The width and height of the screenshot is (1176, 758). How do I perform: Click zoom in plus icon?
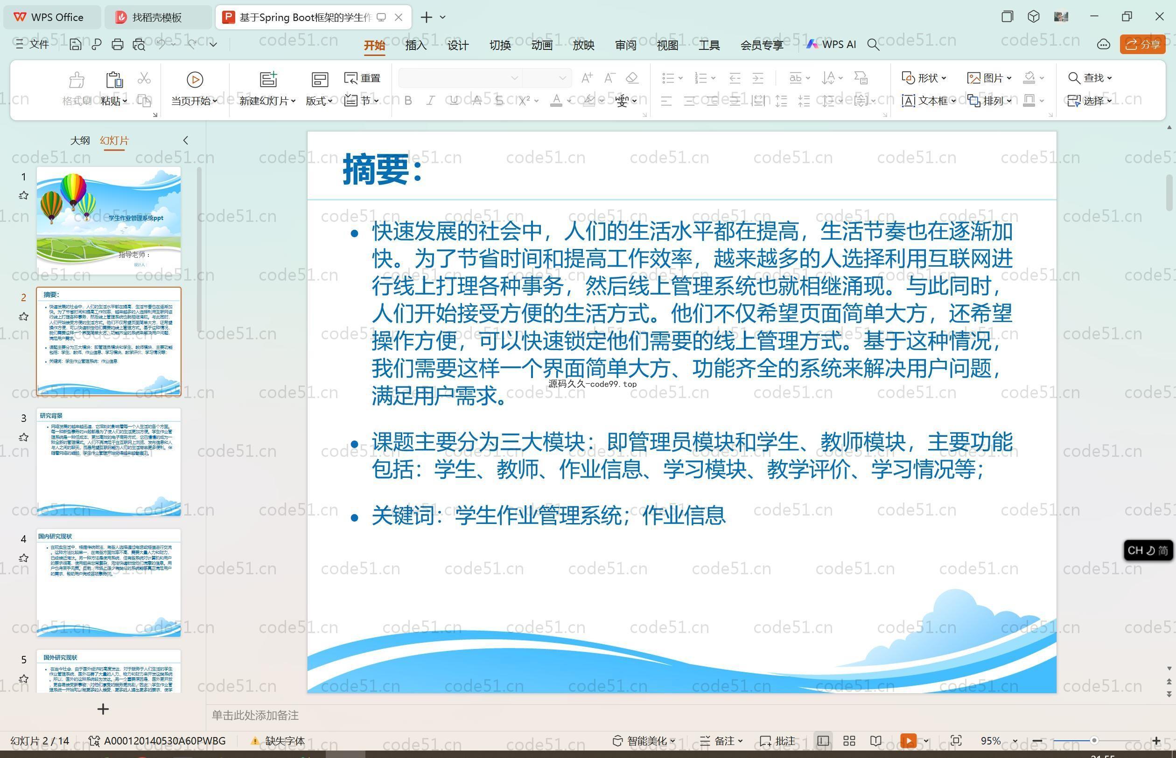[1156, 741]
